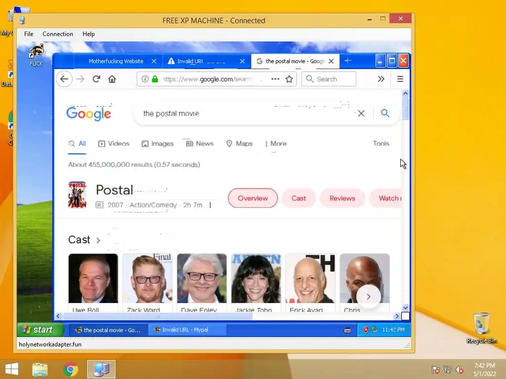Expand the More results menu

coord(276,144)
